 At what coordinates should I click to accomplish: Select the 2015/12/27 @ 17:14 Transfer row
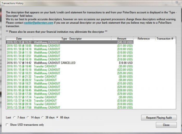click(69, 97)
